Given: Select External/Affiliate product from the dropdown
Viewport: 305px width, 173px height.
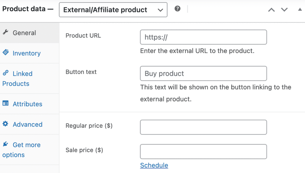Looking at the screenshot, I should (113, 10).
